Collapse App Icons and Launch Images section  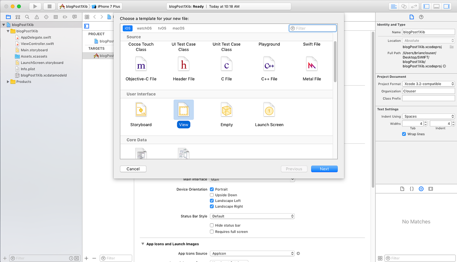pos(143,244)
